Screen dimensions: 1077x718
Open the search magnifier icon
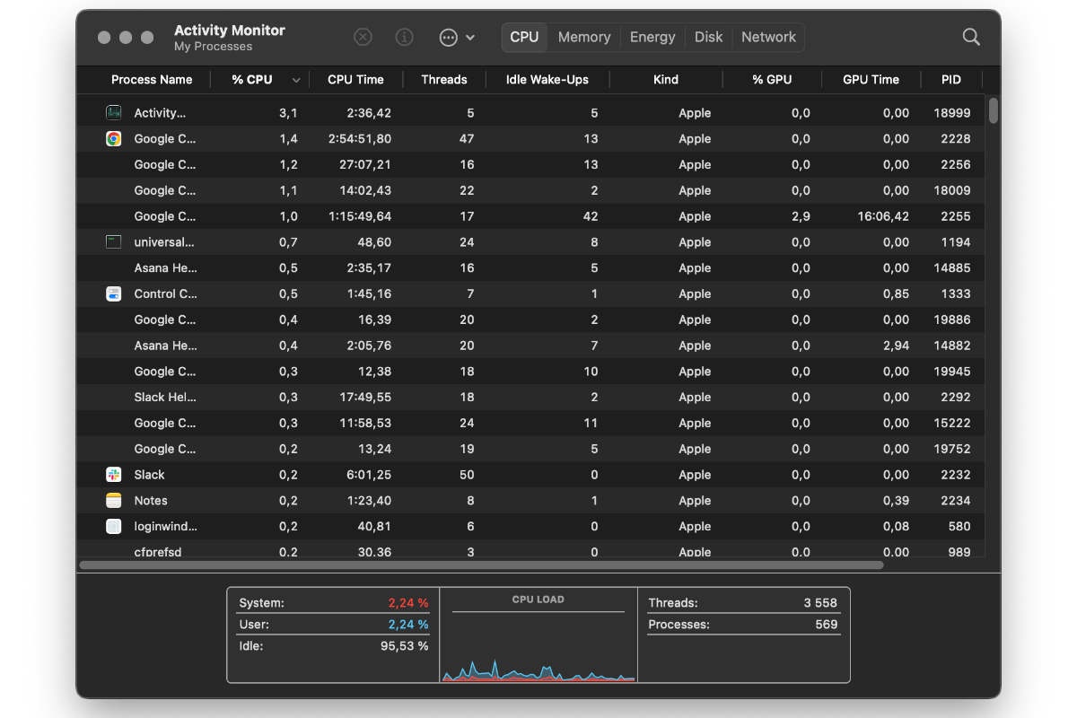971,37
